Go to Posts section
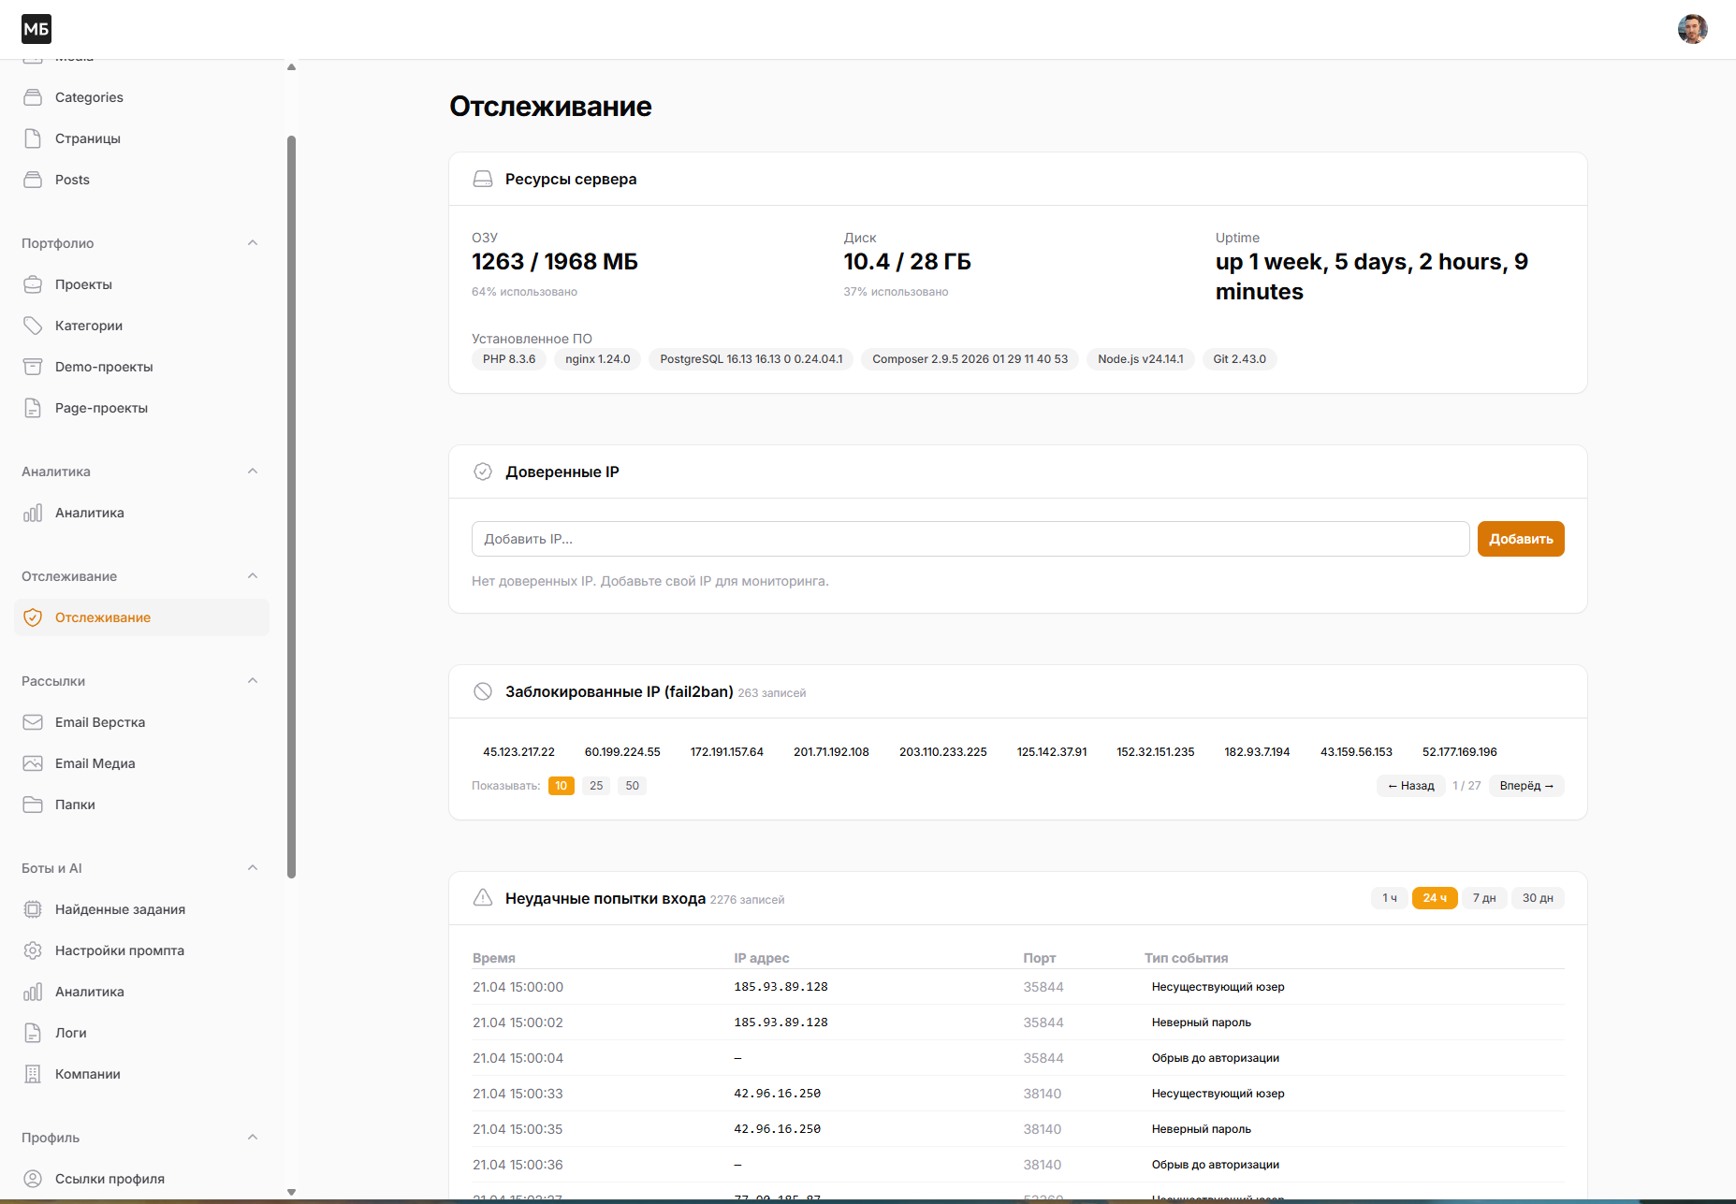Image resolution: width=1736 pixels, height=1204 pixels. (x=72, y=180)
